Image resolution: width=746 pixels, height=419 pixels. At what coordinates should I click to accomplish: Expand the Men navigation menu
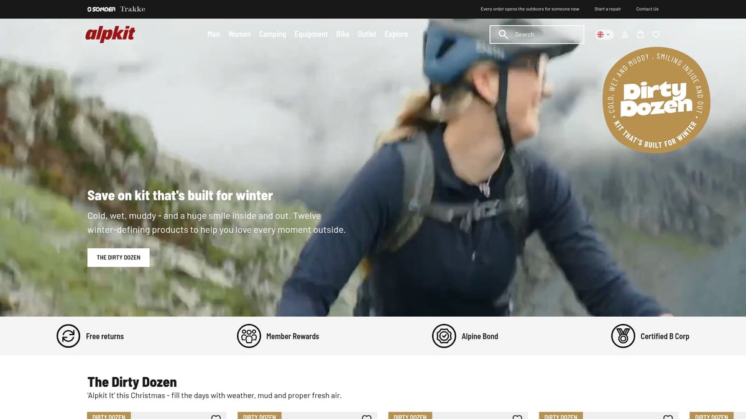tap(213, 34)
